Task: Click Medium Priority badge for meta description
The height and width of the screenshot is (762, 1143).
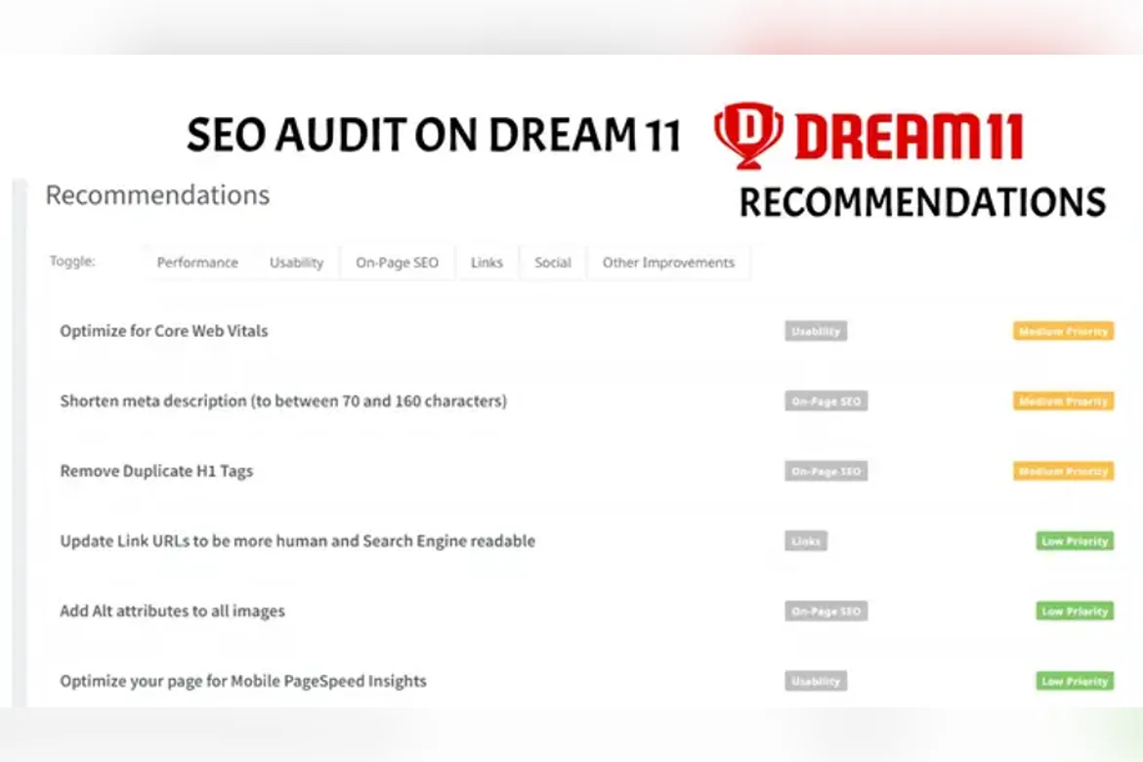Action: [x=1064, y=402]
